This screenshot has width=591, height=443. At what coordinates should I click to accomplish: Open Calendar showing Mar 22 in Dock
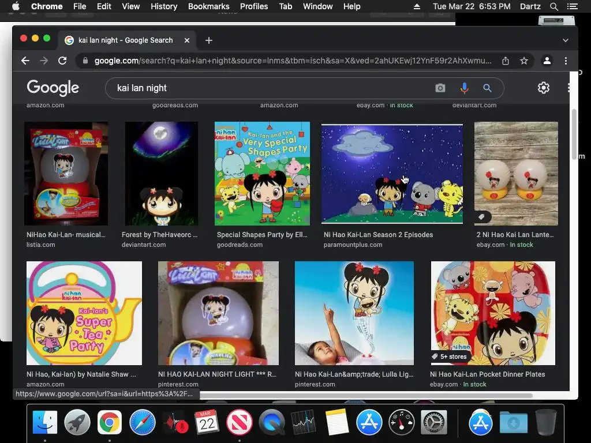click(207, 422)
